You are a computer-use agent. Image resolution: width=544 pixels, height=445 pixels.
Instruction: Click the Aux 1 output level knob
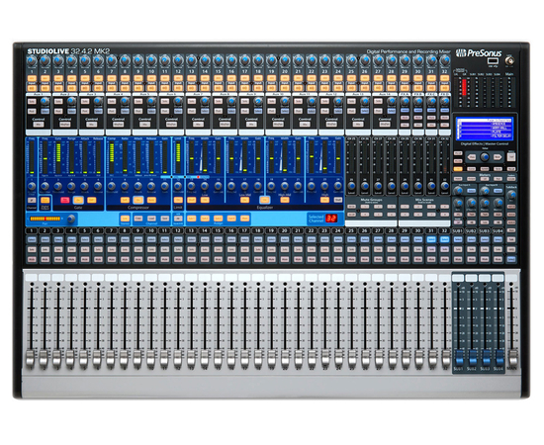tap(45, 101)
